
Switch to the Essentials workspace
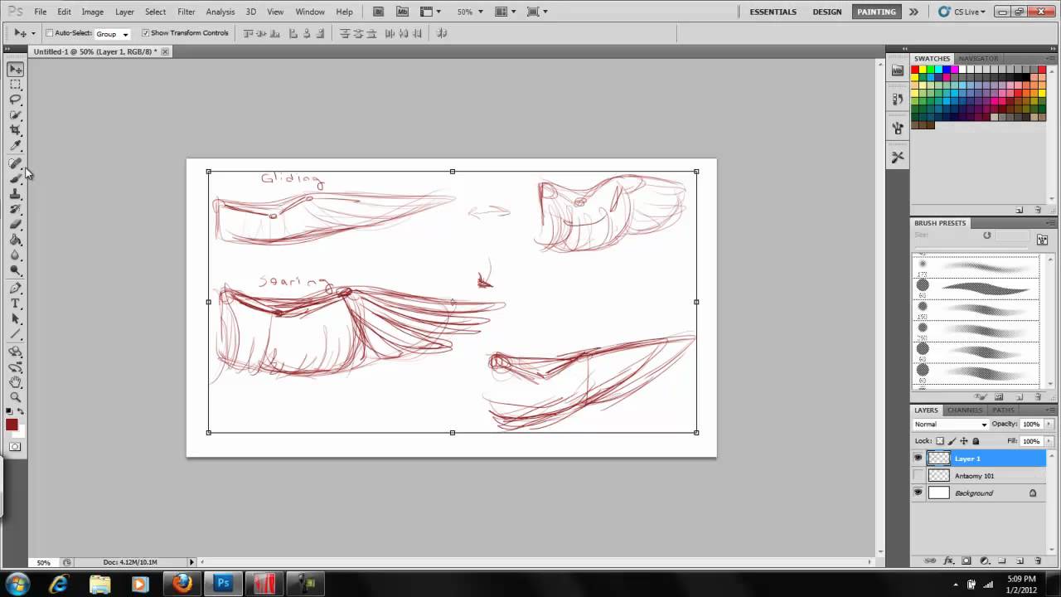pyautogui.click(x=773, y=12)
